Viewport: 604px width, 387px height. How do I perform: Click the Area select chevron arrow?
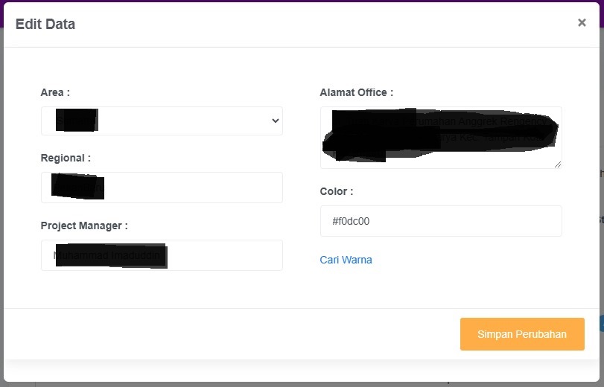click(x=275, y=121)
